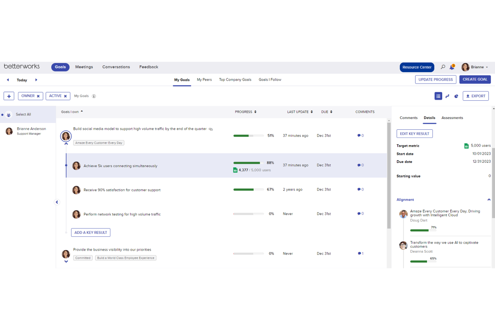Image resolution: width=495 pixels, height=330 pixels.
Task: Open the Meetings menu
Action: pyautogui.click(x=84, y=67)
